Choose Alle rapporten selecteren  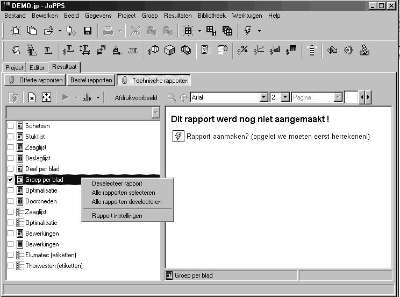pyautogui.click(x=124, y=193)
